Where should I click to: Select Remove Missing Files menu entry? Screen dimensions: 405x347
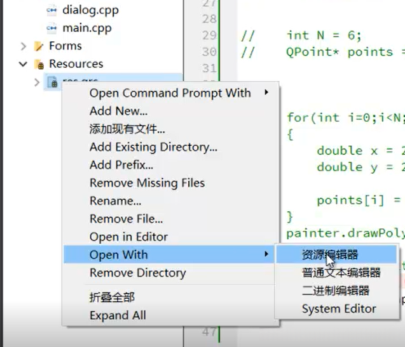[x=170, y=183]
